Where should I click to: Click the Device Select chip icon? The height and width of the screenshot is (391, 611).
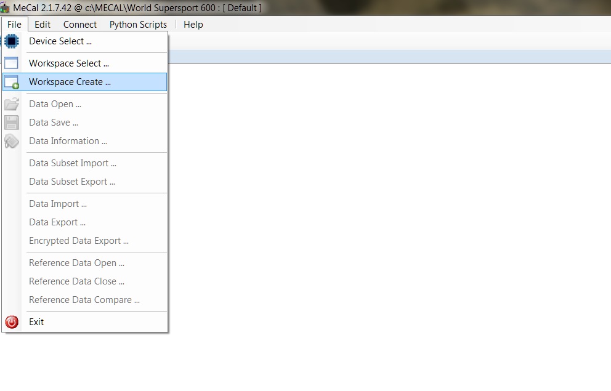point(12,41)
